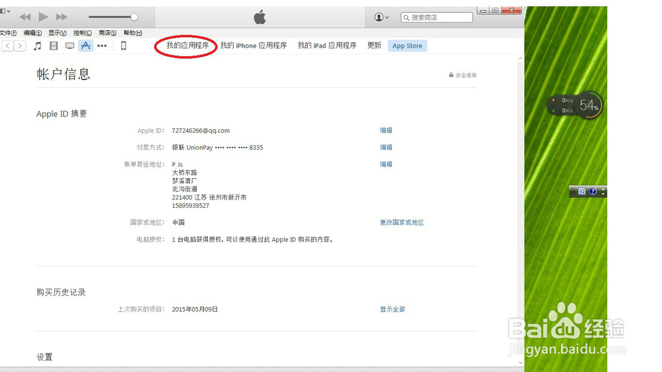Click the Apple ID email 727246266@qq.com
The height and width of the screenshot is (372, 662).
[201, 130]
